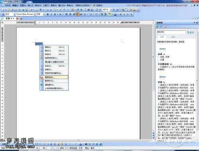Open the 查单词 pane title dropdown arrow
199x151 pixels.
point(194,23)
